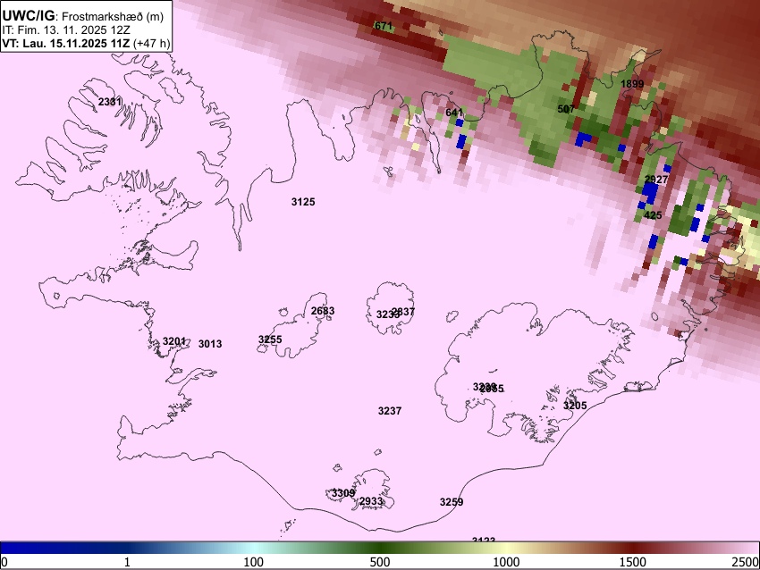Select the map value 2331
The width and height of the screenshot is (760, 570).
110,102
